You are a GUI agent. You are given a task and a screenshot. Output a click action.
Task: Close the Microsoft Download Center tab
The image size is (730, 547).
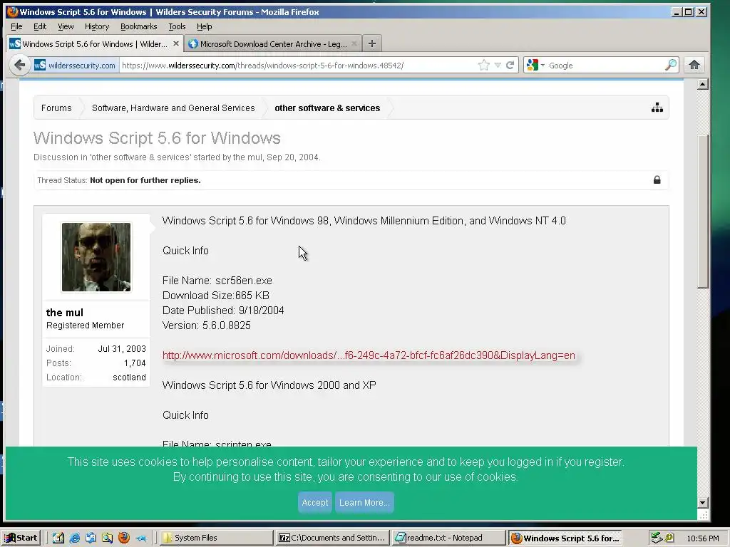pyautogui.click(x=354, y=43)
